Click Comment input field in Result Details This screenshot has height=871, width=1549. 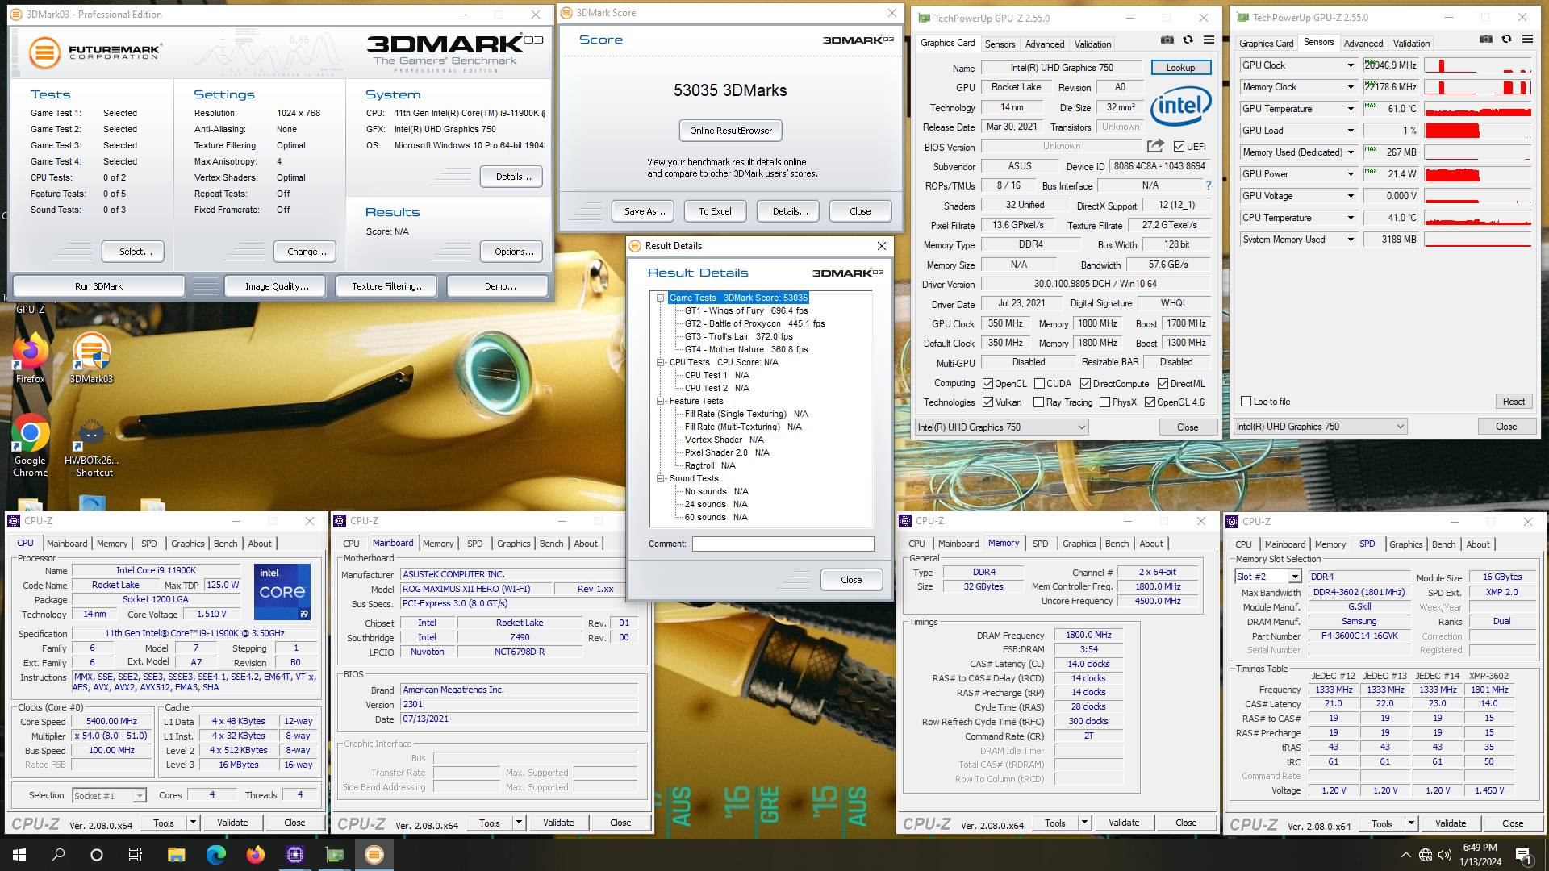click(783, 544)
